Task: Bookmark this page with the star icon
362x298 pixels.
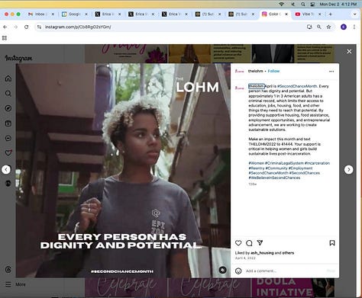Action: click(x=328, y=27)
